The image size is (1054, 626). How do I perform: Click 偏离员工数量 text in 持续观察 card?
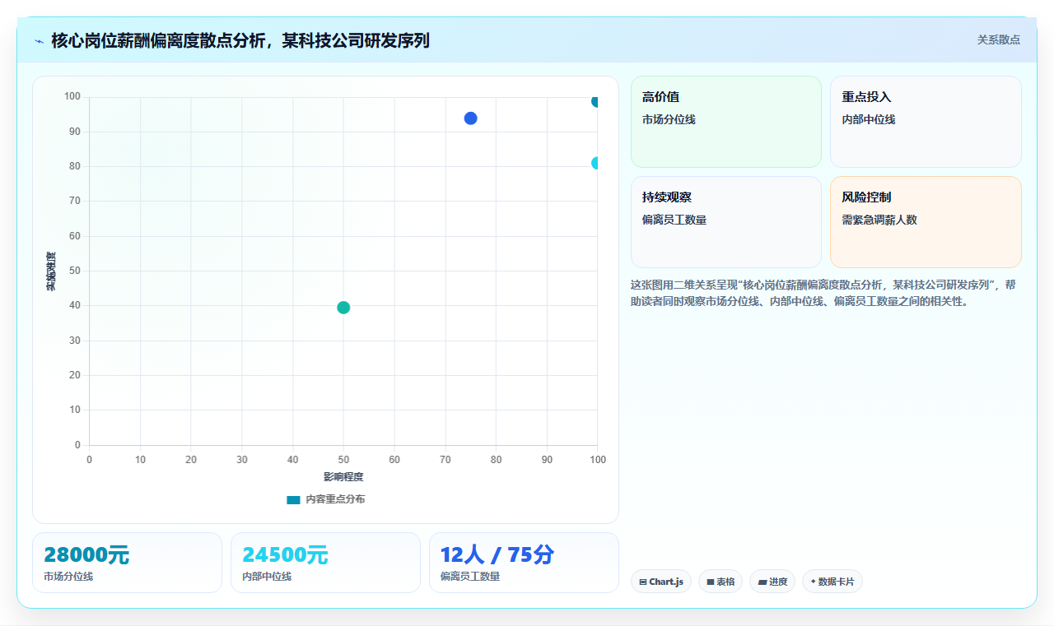[x=674, y=220]
